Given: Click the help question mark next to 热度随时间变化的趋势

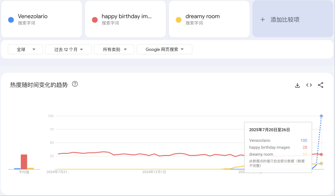Looking at the screenshot, I should pos(75,84).
